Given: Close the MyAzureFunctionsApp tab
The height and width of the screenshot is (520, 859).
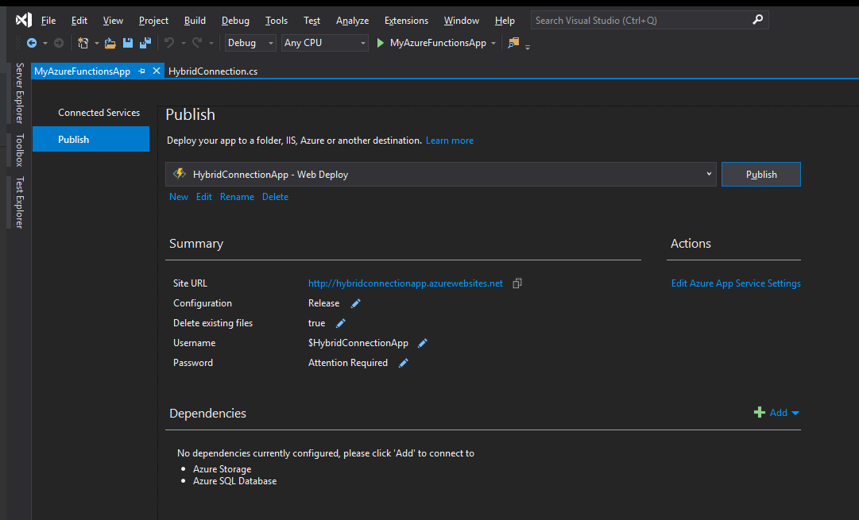Looking at the screenshot, I should [156, 71].
